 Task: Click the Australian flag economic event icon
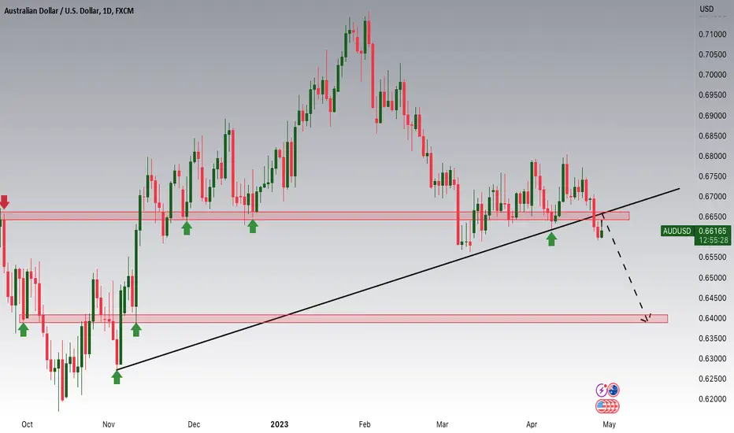[614, 390]
